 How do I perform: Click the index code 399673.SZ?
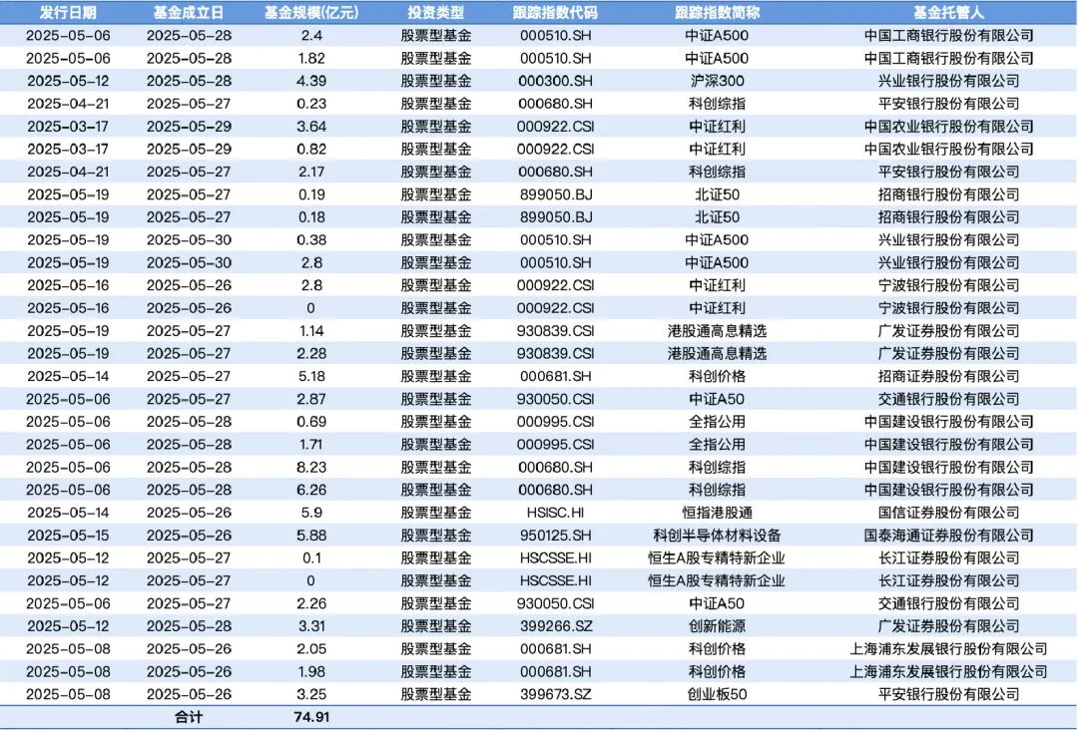(x=555, y=694)
